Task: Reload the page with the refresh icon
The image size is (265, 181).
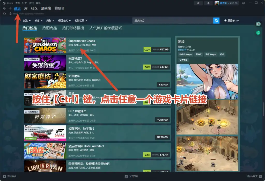Action: click(x=5, y=14)
